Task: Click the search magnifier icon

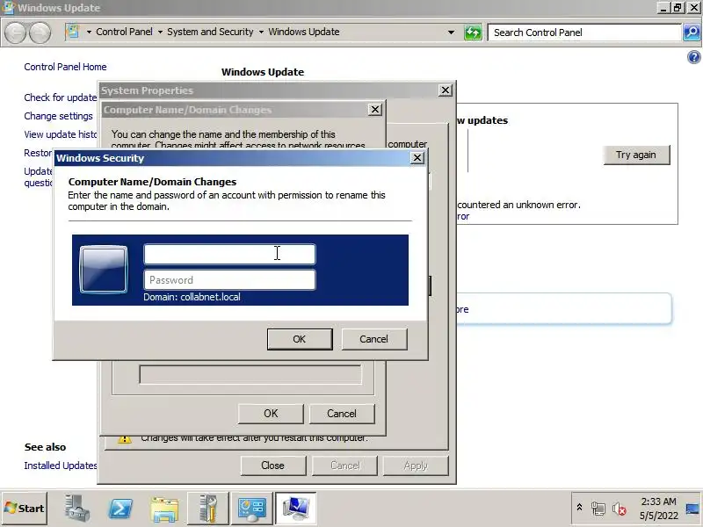Action: (692, 32)
